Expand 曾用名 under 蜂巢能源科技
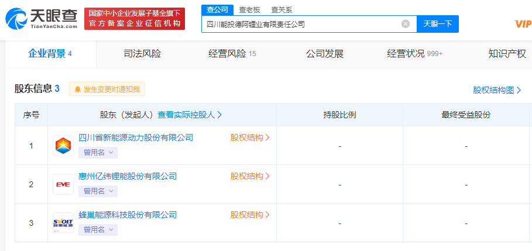 (98, 229)
